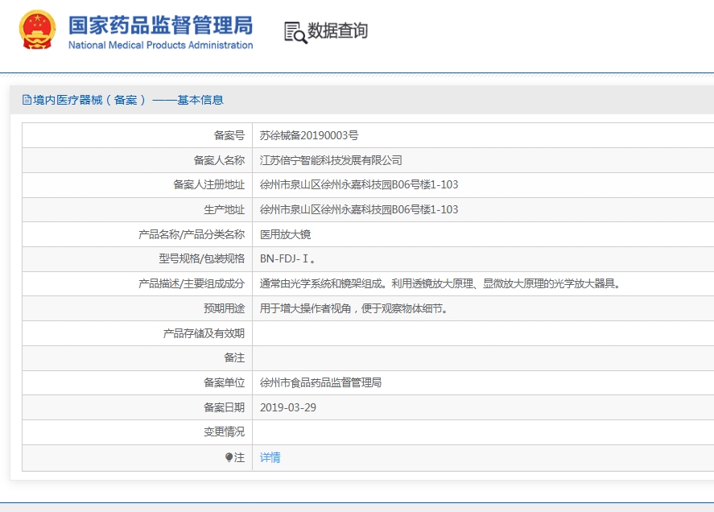Click model spec BN-FDJ-Ⅰ value
The image size is (714, 512).
(287, 258)
